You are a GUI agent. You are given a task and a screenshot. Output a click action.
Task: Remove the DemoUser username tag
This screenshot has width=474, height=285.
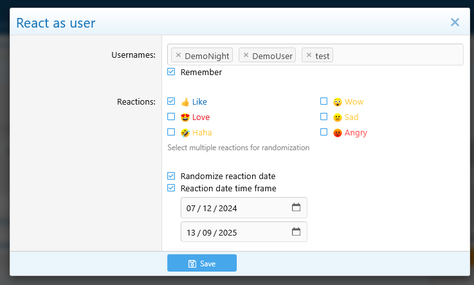[246, 55]
